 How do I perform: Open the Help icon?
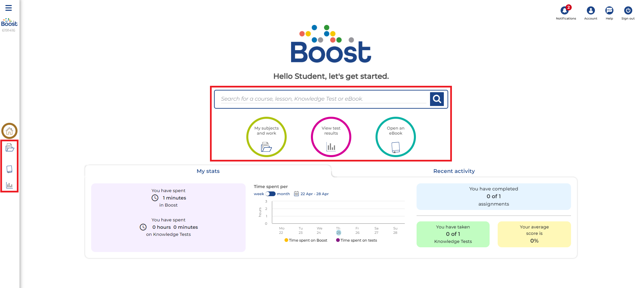tap(609, 11)
